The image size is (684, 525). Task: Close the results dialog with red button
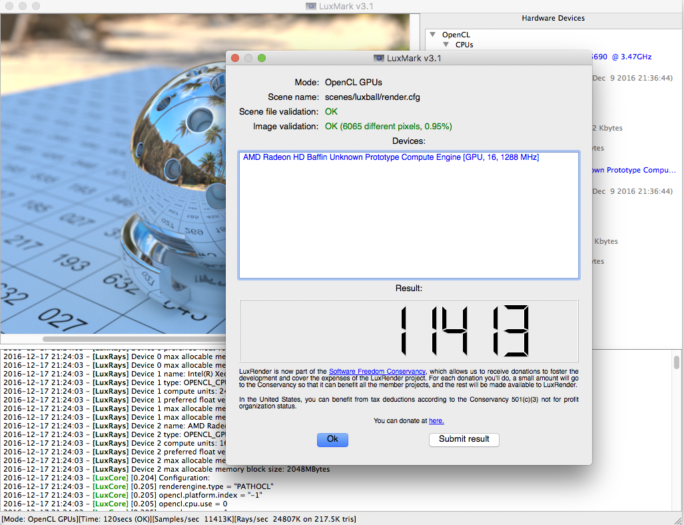point(235,58)
